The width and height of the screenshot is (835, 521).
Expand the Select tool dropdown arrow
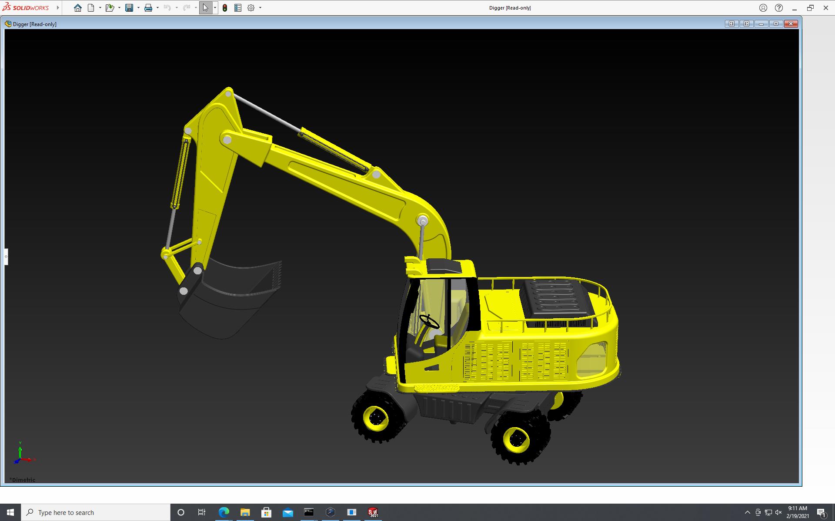[215, 8]
